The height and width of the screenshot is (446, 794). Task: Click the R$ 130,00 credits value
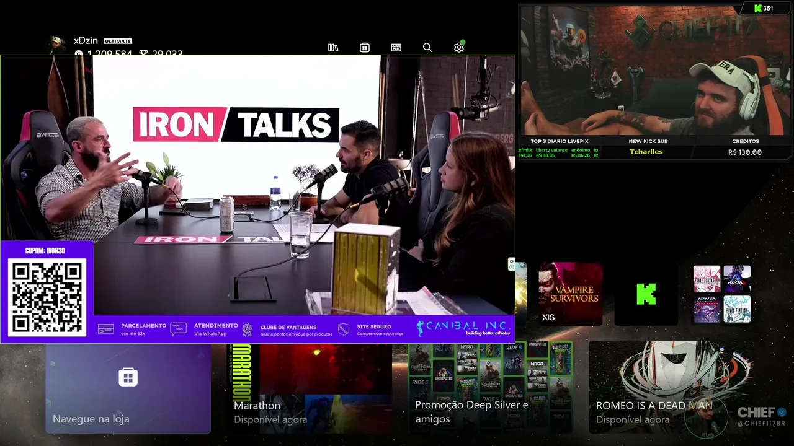click(x=745, y=152)
